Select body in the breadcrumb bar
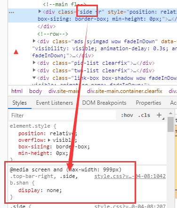 (x=36, y=91)
